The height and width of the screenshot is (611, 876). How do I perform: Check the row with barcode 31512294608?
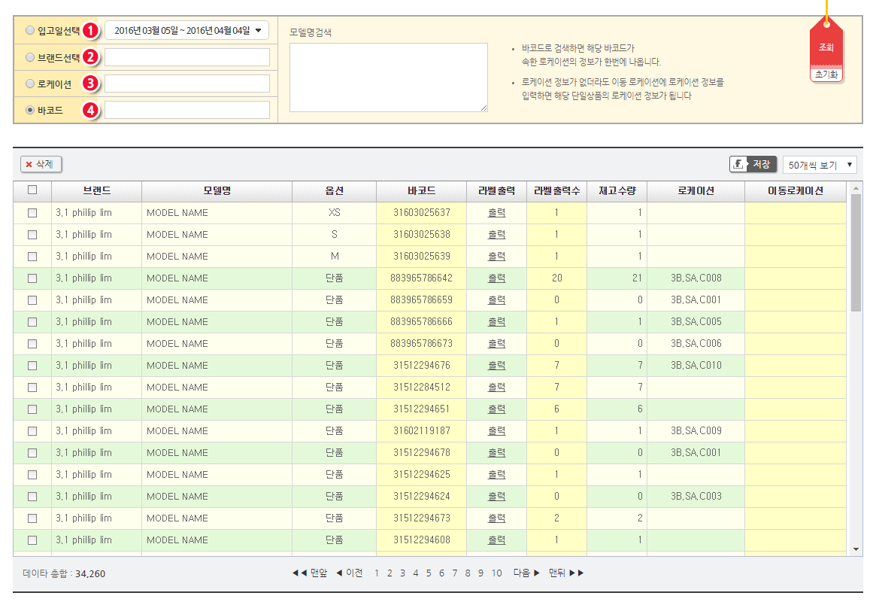pyautogui.click(x=32, y=540)
